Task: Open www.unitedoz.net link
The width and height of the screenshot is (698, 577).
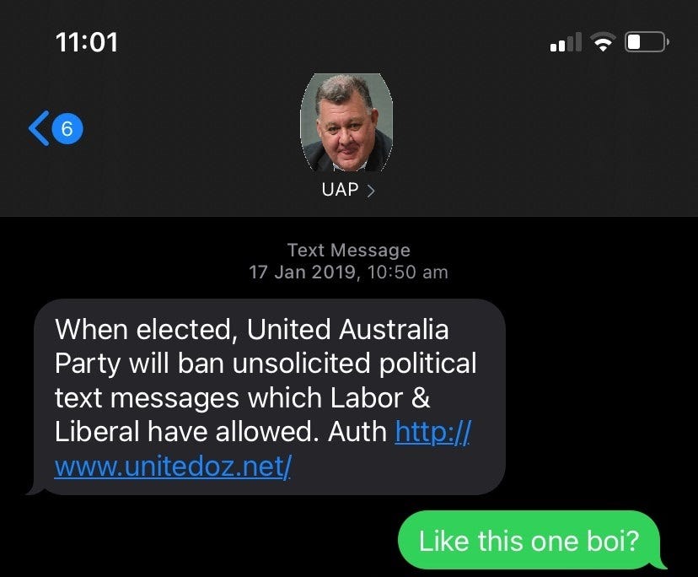Action: pyautogui.click(x=173, y=466)
